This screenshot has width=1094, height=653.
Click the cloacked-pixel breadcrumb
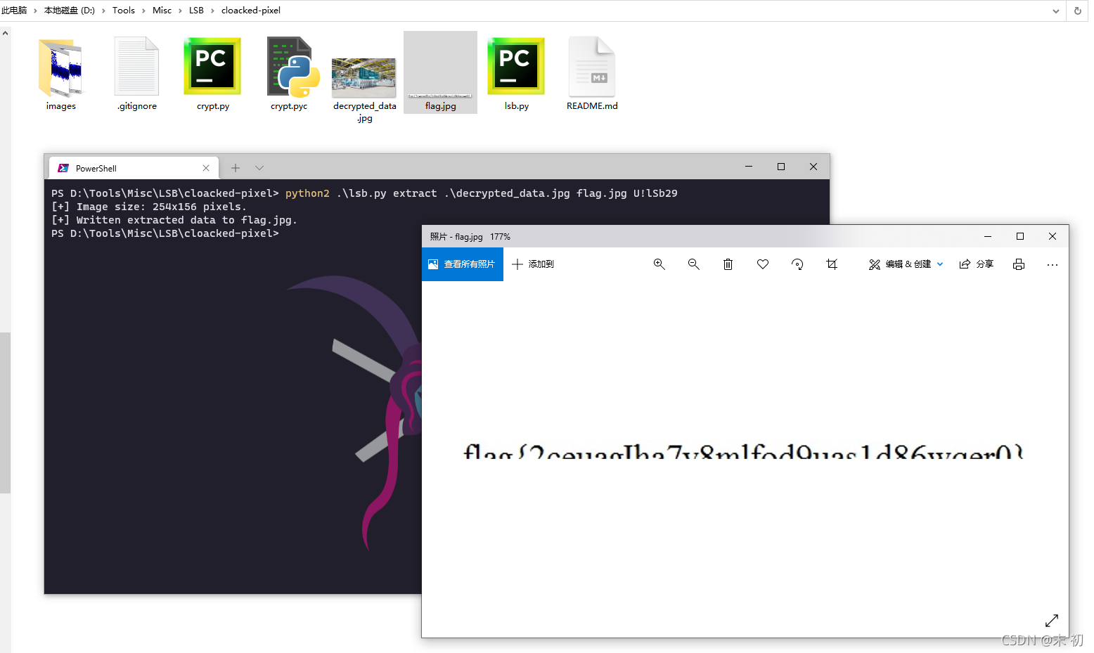251,11
